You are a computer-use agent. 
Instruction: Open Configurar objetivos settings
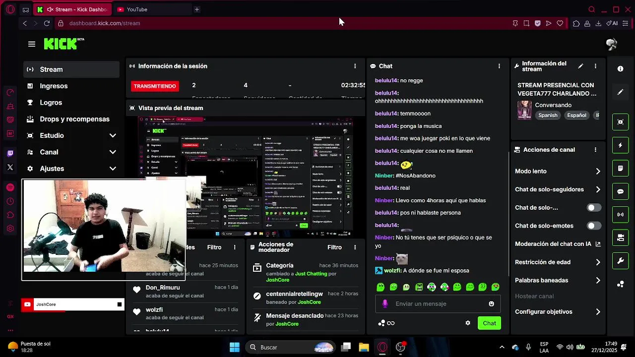[558, 312]
